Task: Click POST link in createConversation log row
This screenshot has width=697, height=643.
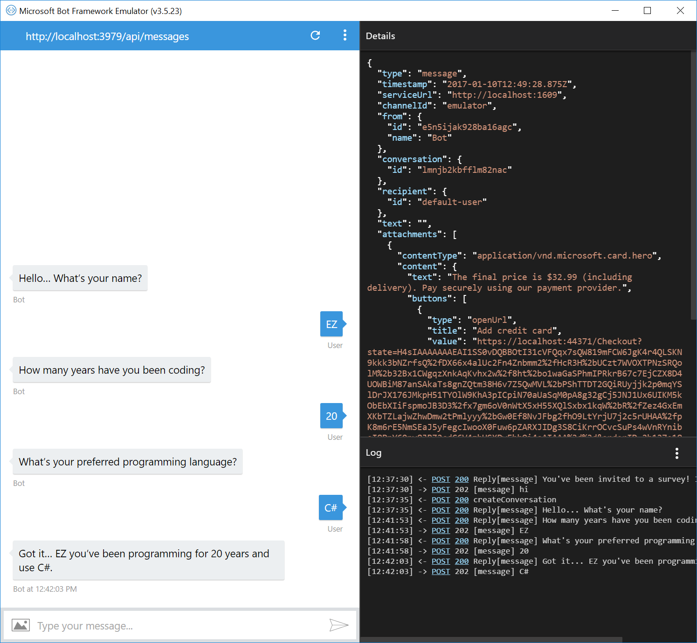Action: pyautogui.click(x=441, y=499)
